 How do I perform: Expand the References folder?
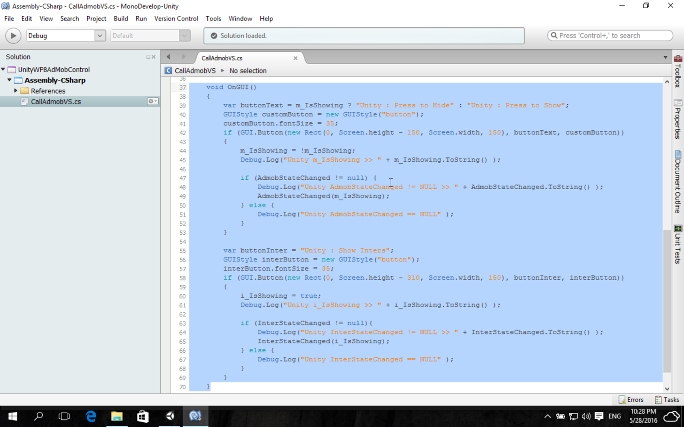[16, 91]
